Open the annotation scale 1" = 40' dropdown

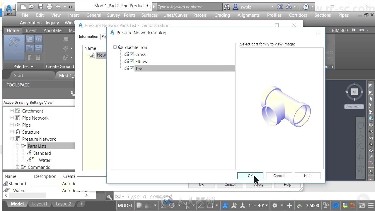point(258,205)
